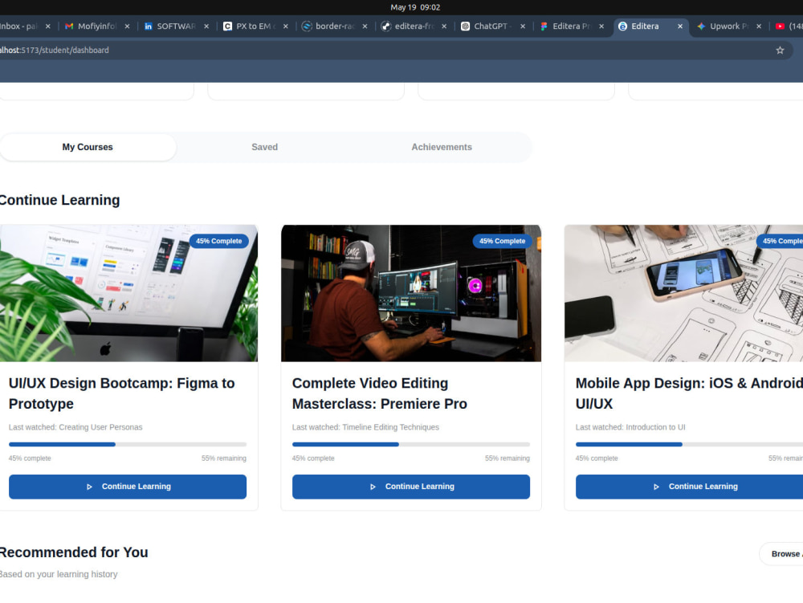Open the Figma Editera Pr tab
The height and width of the screenshot is (603, 803).
[x=572, y=26]
